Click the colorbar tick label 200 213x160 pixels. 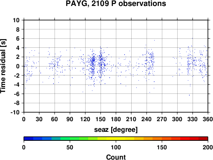(x=208, y=147)
